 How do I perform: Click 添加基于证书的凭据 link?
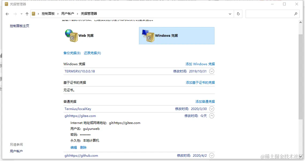pyautogui.click(x=200, y=83)
